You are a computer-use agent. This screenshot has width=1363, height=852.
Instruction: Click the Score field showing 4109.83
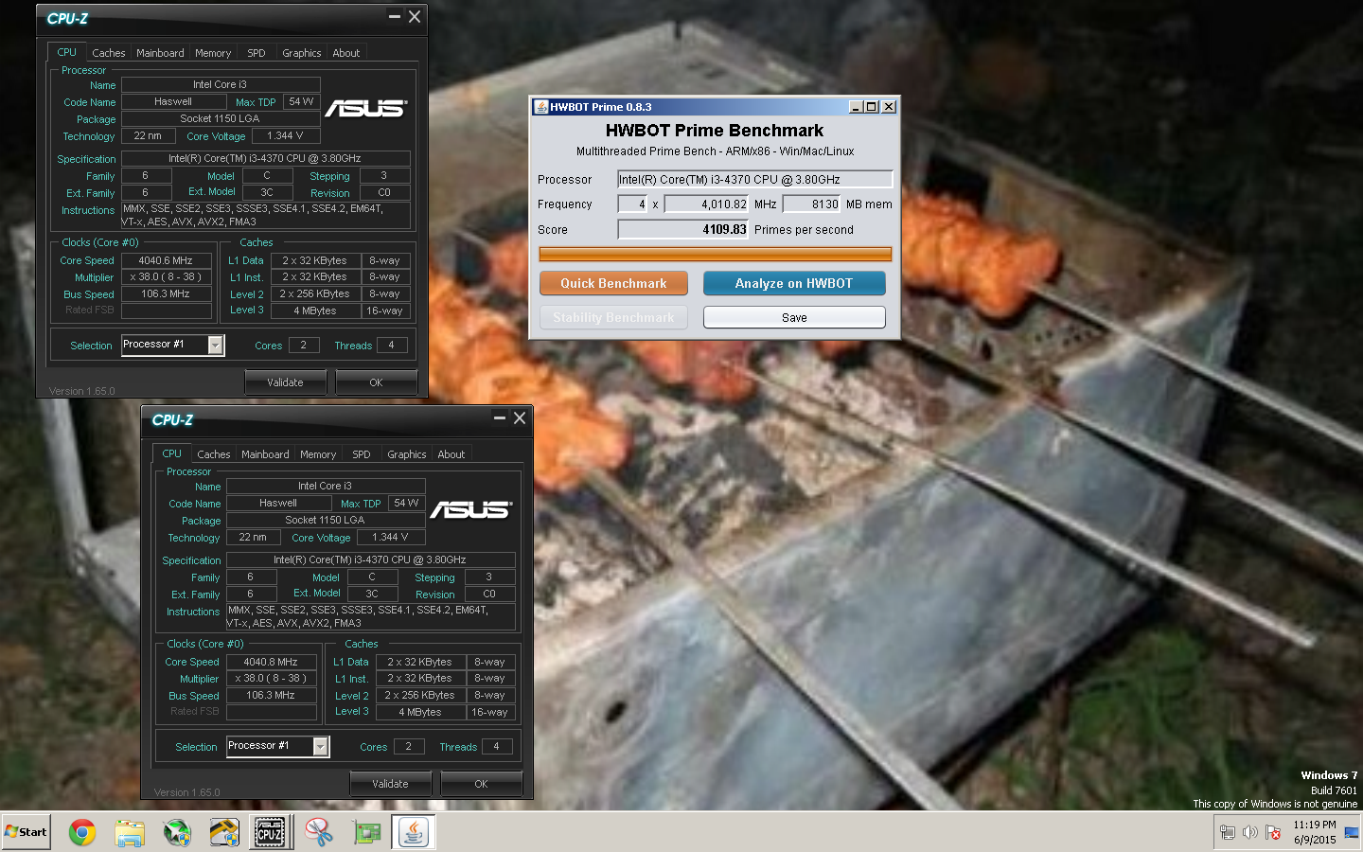(683, 229)
